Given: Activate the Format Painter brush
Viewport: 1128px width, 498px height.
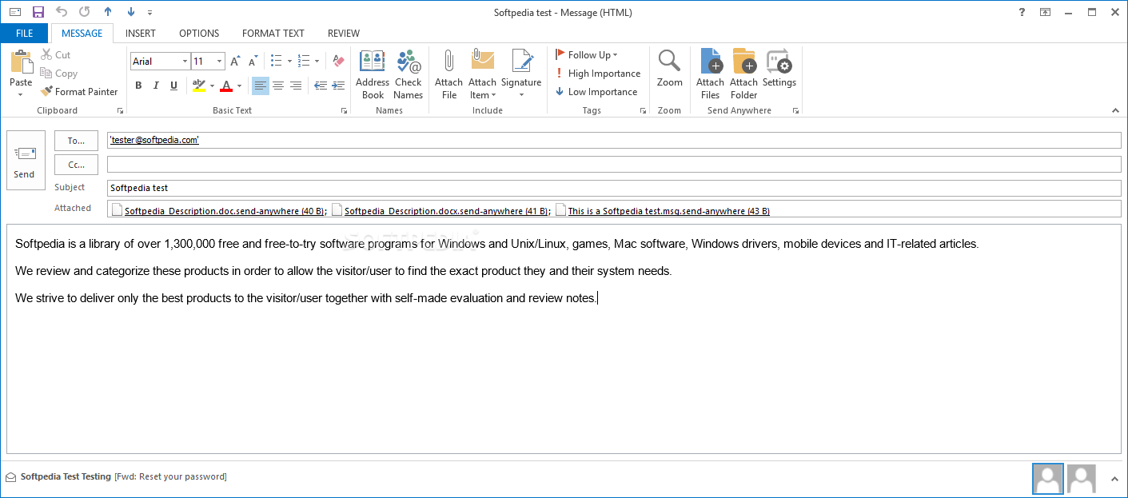Looking at the screenshot, I should pyautogui.click(x=79, y=92).
